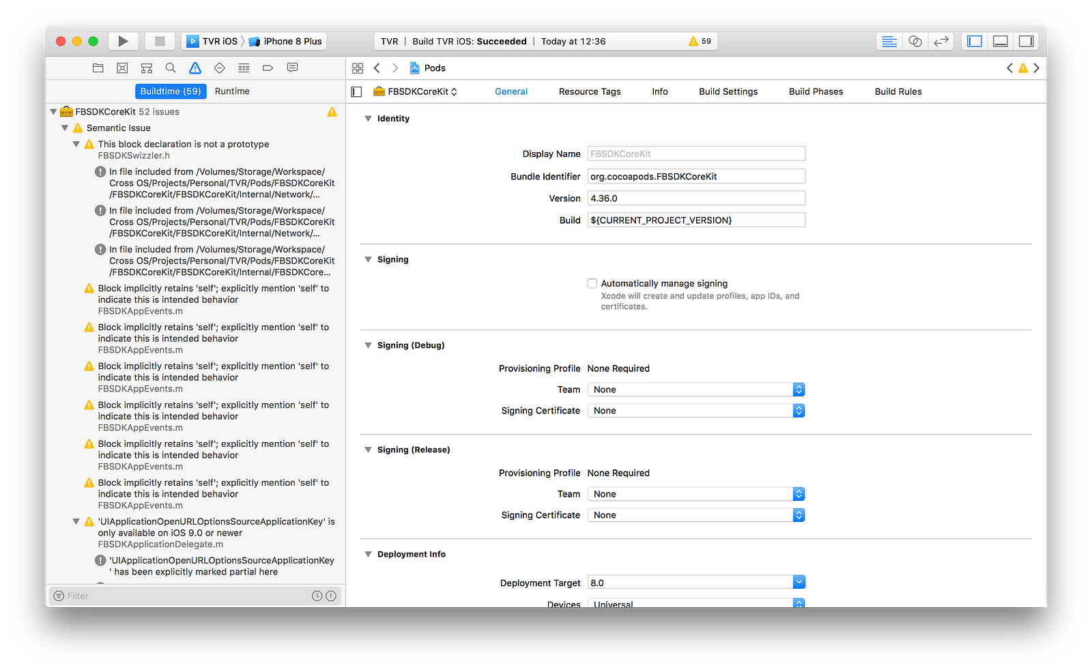Open the Symbol navigator icon
The height and width of the screenshot is (672, 1092).
click(x=146, y=68)
